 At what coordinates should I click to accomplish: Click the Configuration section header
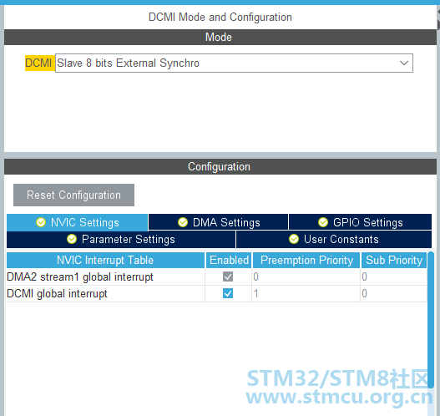tap(220, 167)
